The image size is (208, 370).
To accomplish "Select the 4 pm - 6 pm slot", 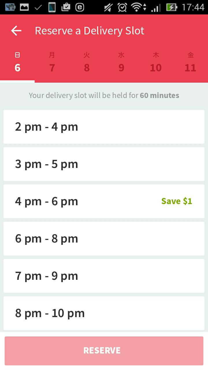I will (87, 201).
